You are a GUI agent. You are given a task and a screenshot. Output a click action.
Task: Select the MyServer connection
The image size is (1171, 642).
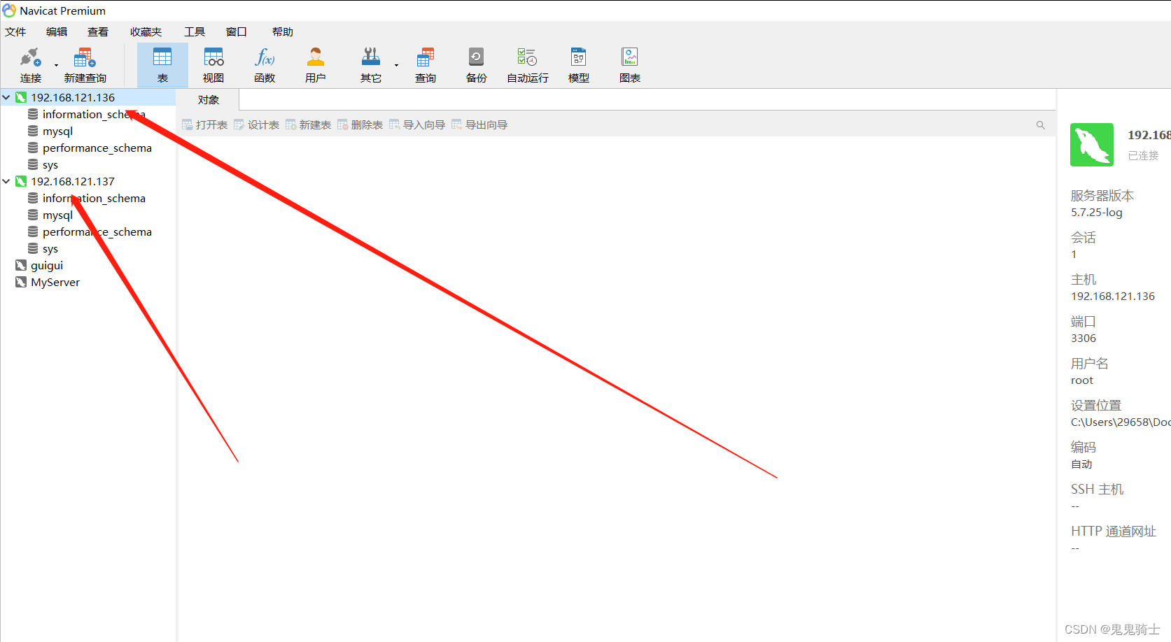pyautogui.click(x=55, y=283)
